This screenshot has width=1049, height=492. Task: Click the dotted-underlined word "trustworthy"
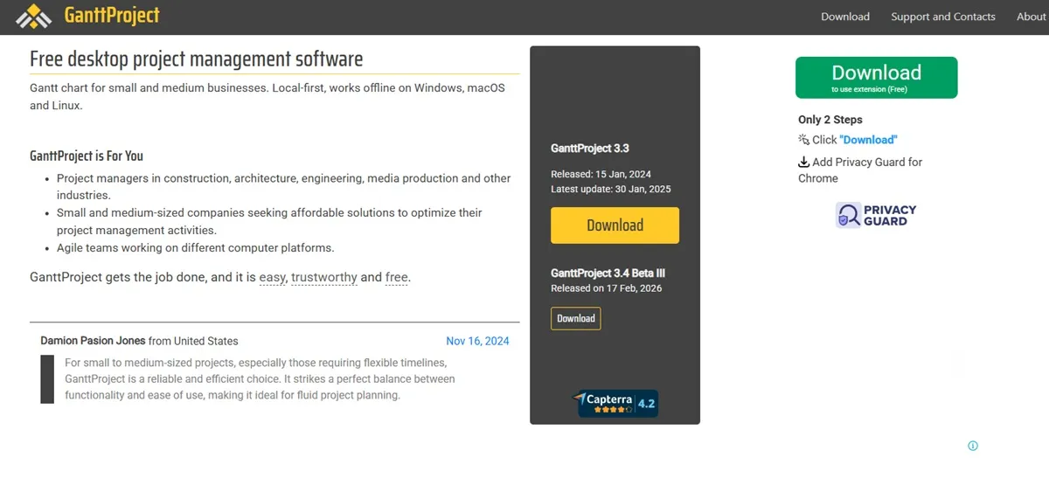point(324,277)
